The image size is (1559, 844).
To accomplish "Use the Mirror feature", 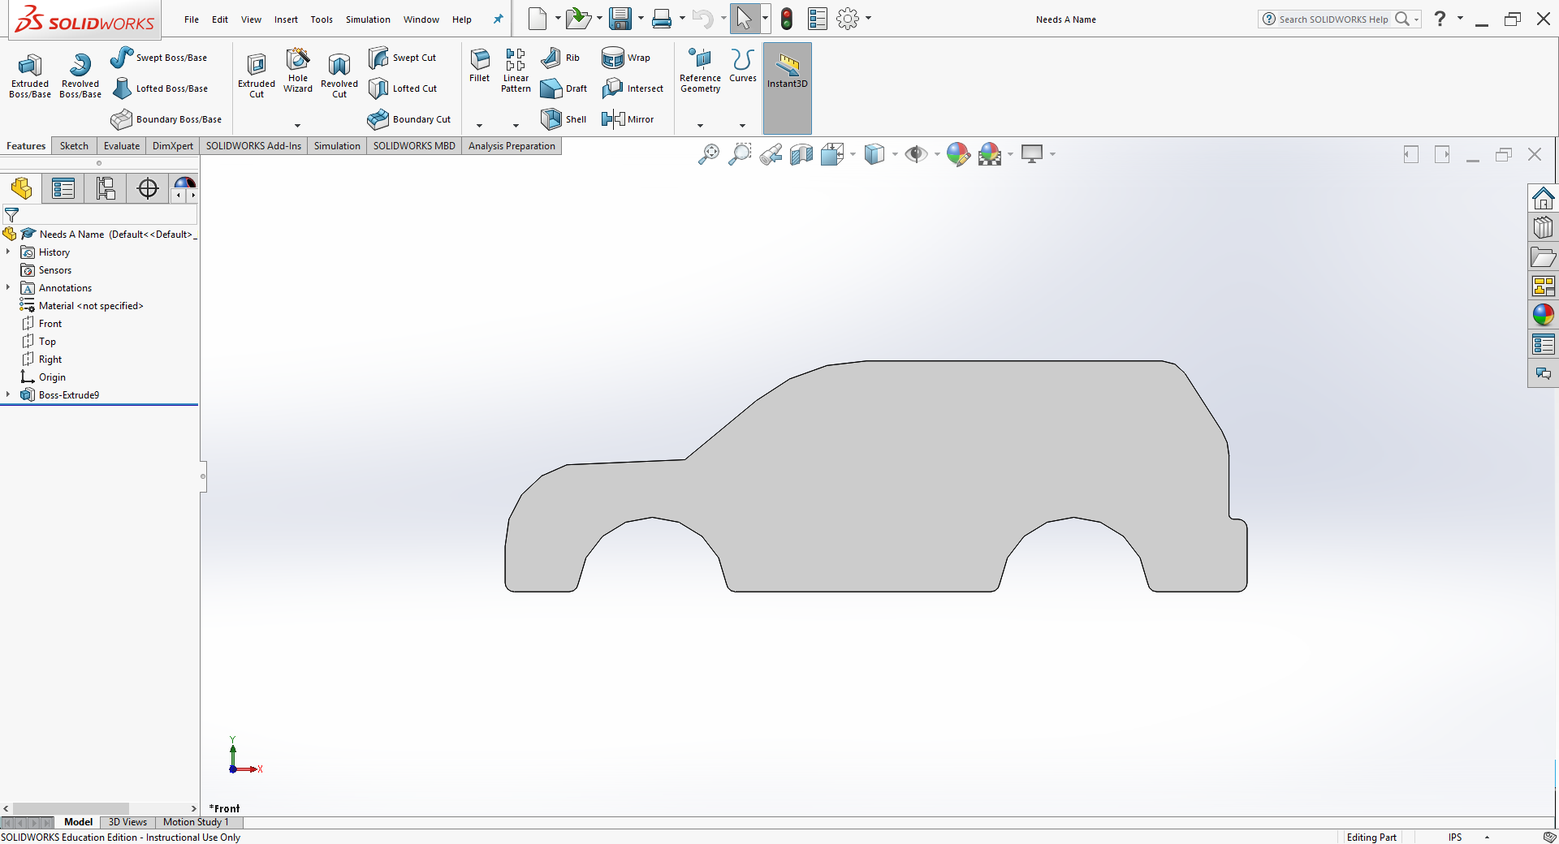I will 628,119.
